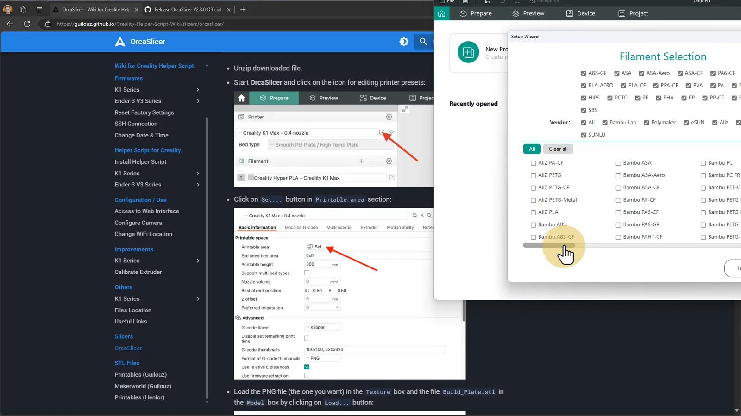Open the Device tab in OrcaSlicer app
The height and width of the screenshot is (416, 741).
581,13
